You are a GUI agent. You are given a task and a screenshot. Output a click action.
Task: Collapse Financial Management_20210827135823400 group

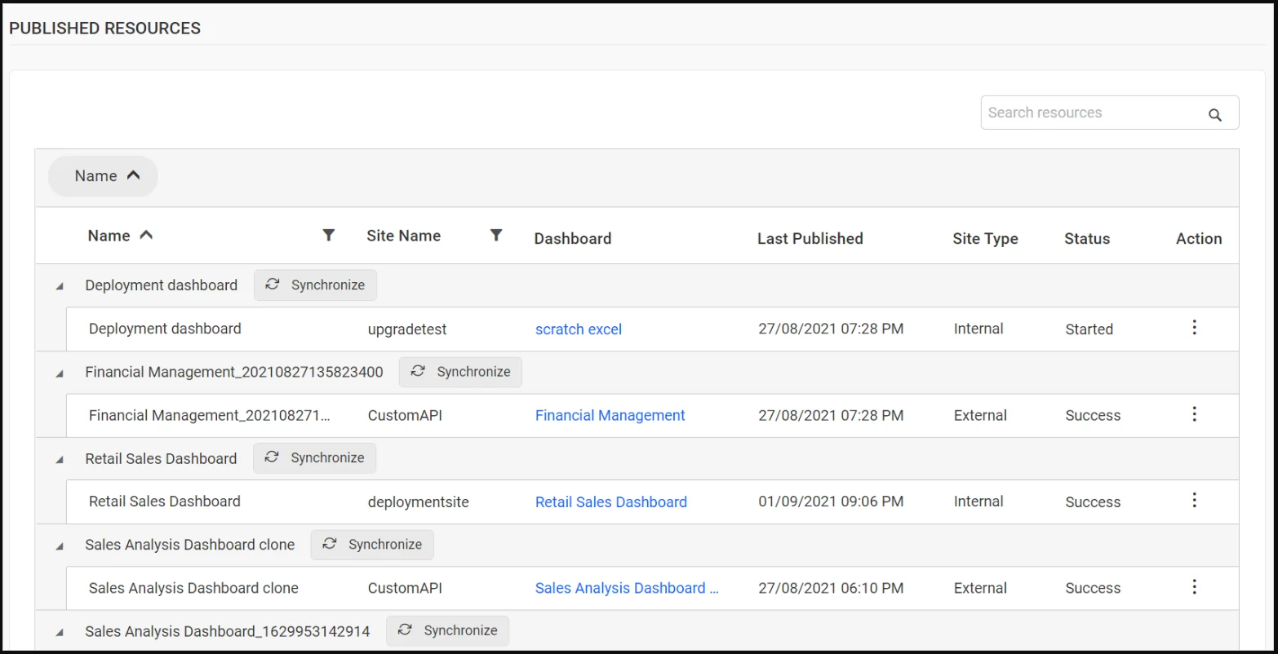pos(59,373)
